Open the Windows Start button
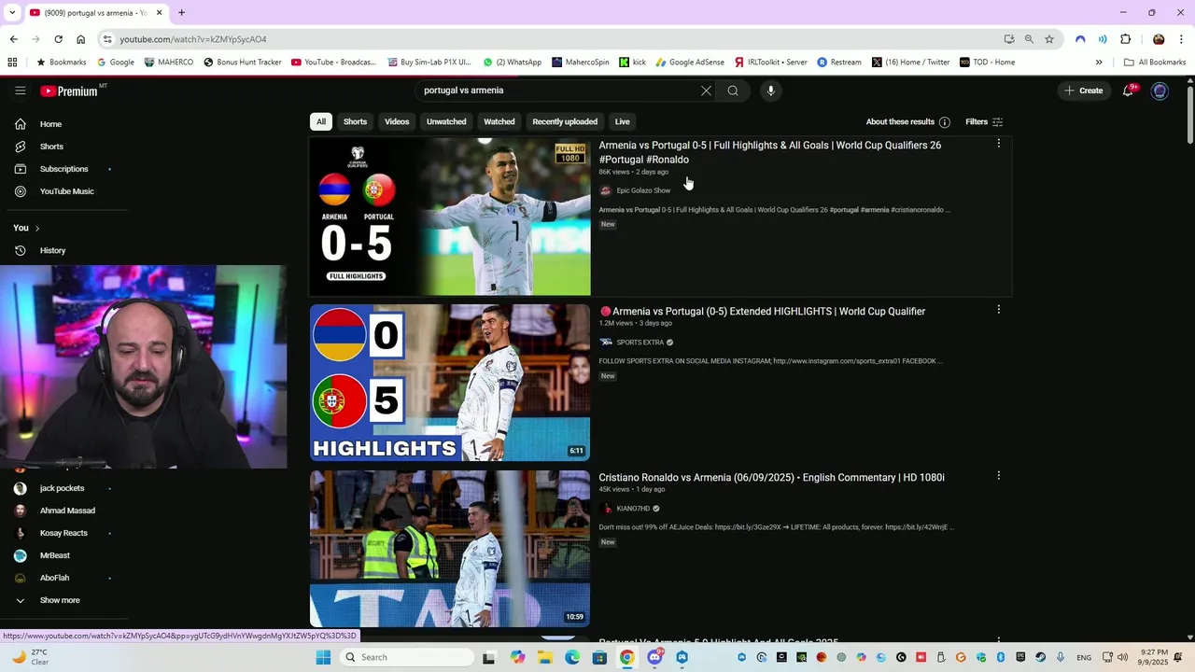Screen dimensions: 1195x672 tap(323, 657)
